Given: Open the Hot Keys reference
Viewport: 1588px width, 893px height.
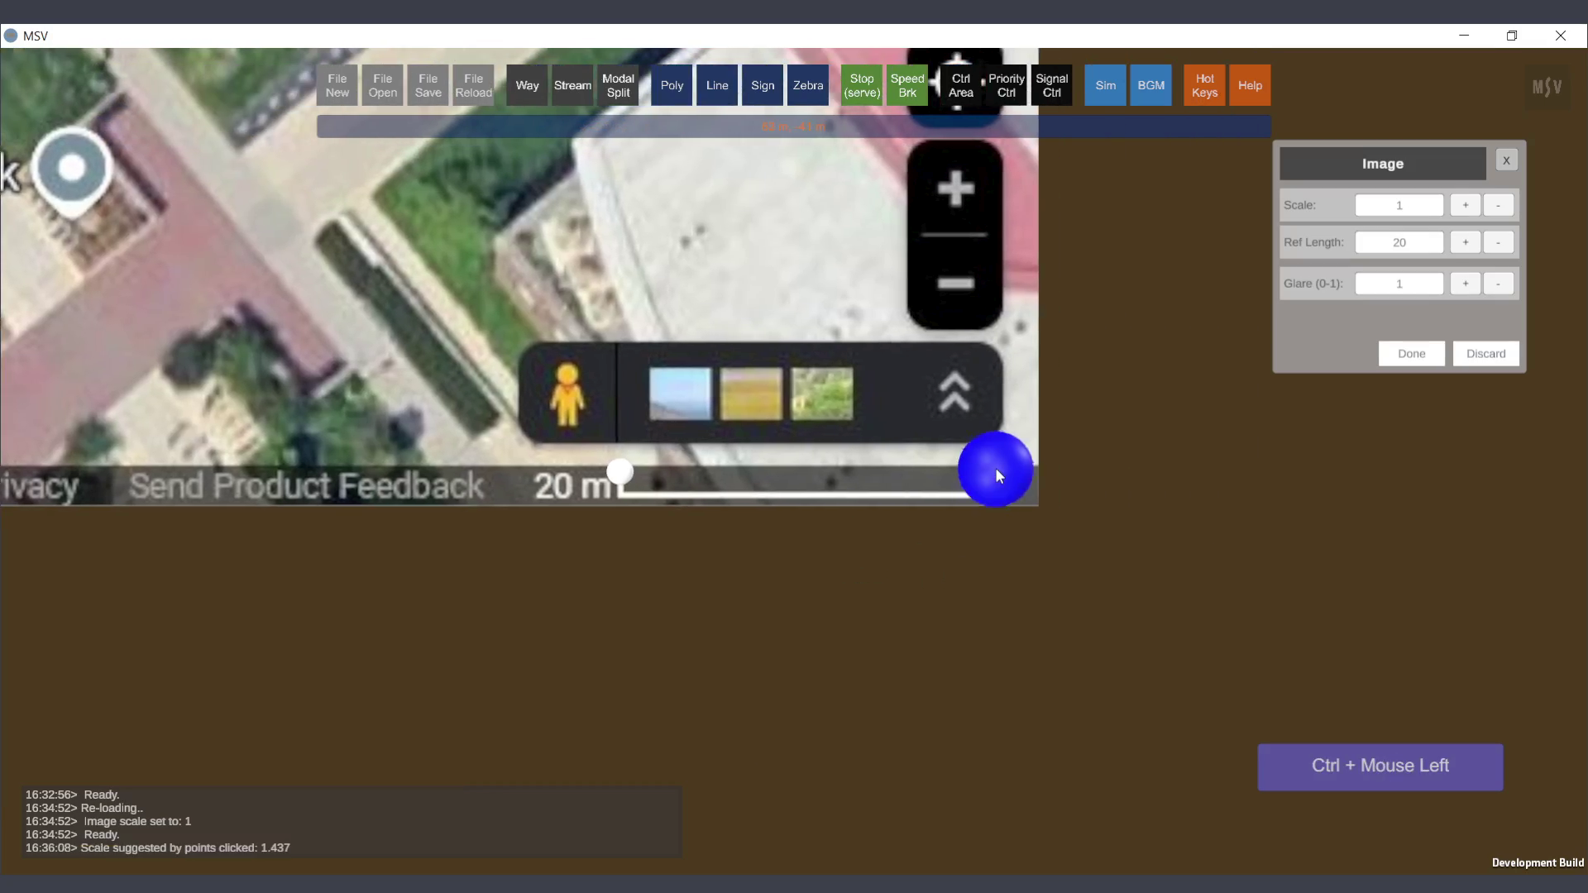Looking at the screenshot, I should coord(1204,85).
